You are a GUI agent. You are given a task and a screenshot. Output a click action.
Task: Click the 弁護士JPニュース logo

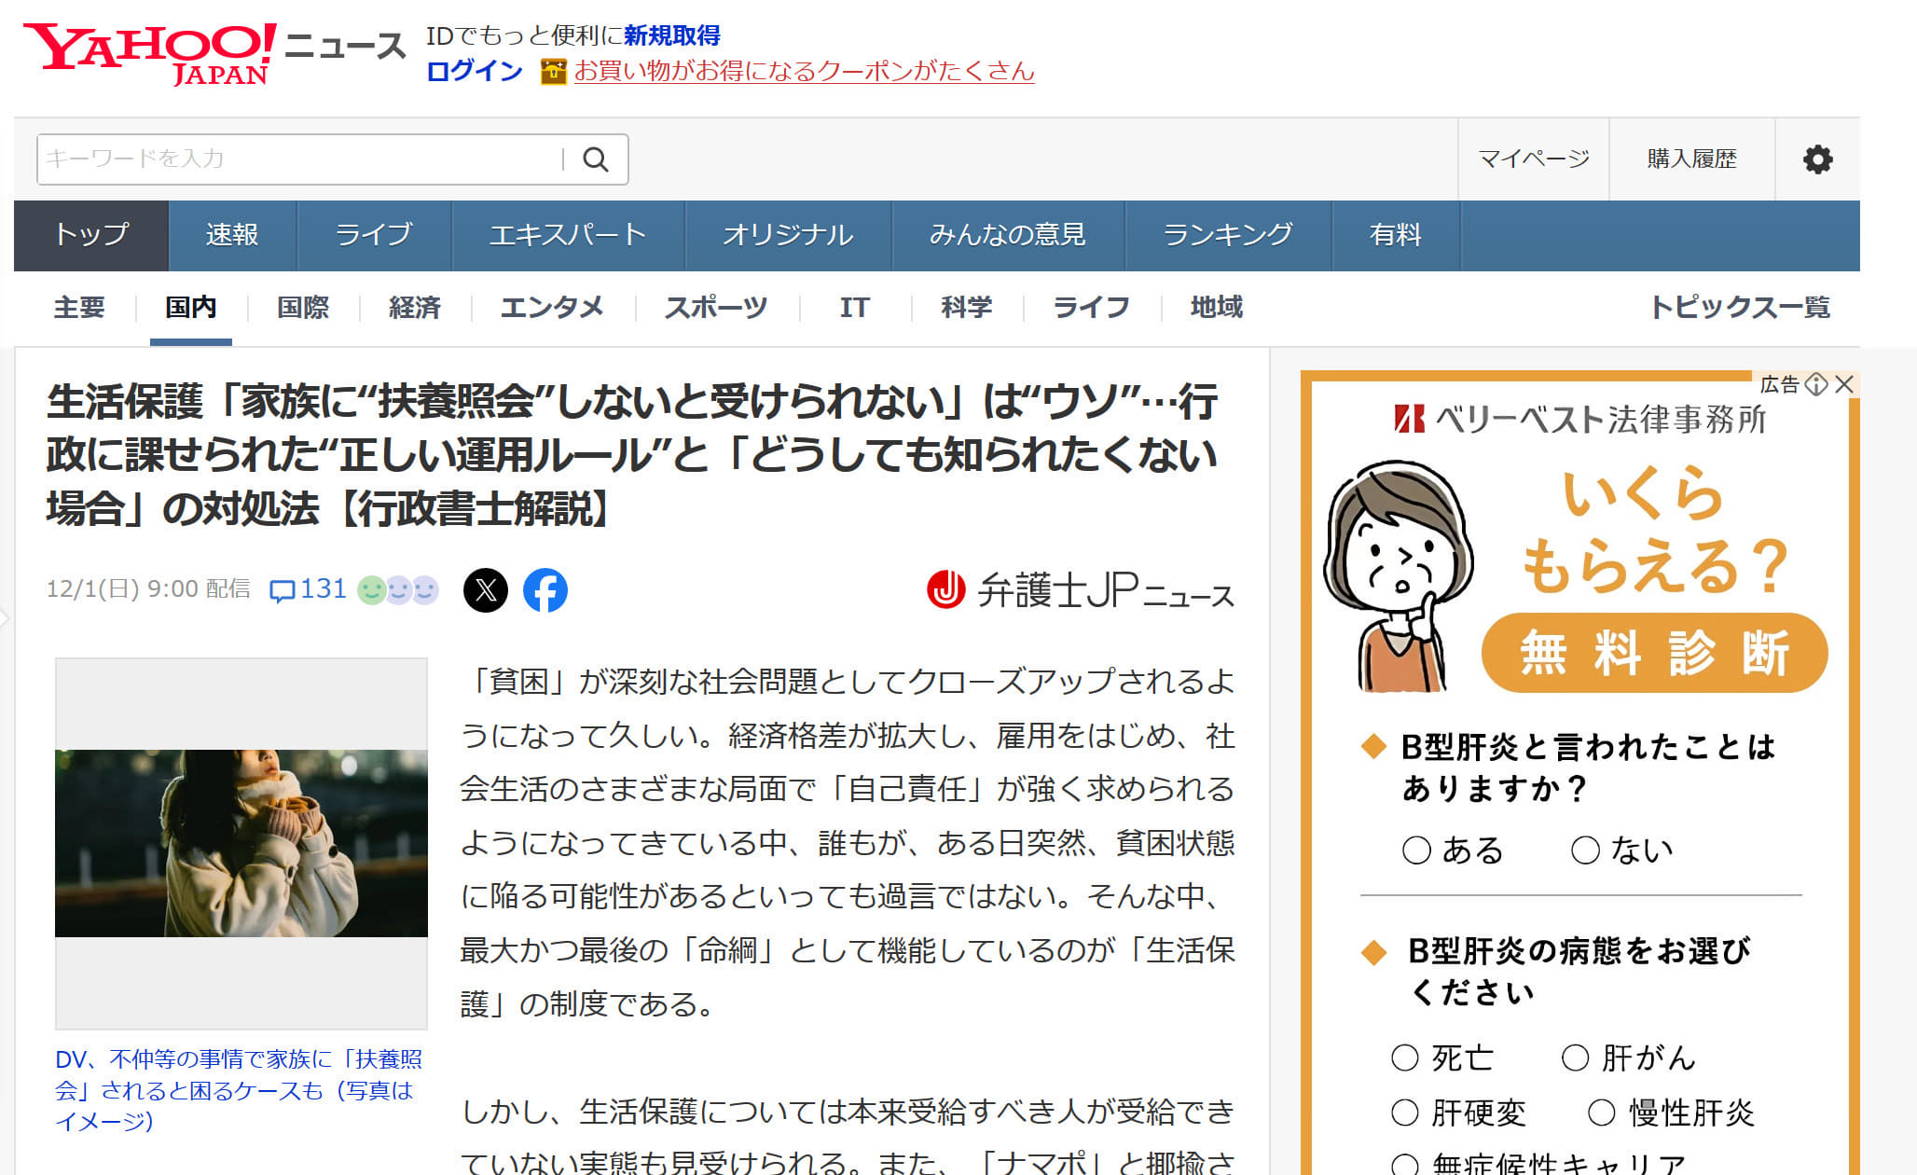(1080, 590)
